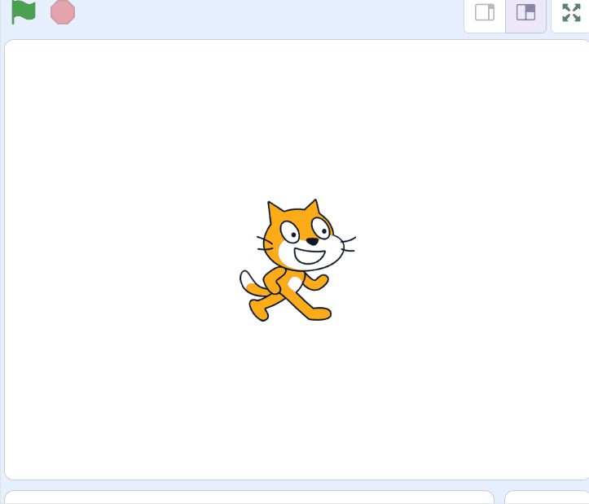Switch to large stage layout
Viewport: 589px width, 504px height.
click(x=526, y=12)
